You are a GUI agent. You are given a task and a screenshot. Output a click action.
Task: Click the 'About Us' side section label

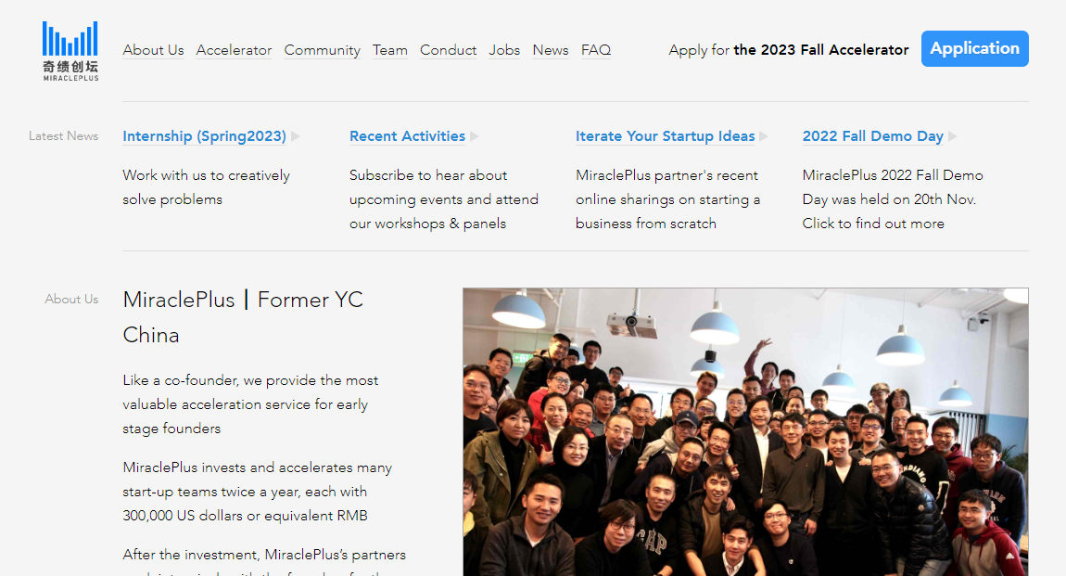[x=71, y=300]
